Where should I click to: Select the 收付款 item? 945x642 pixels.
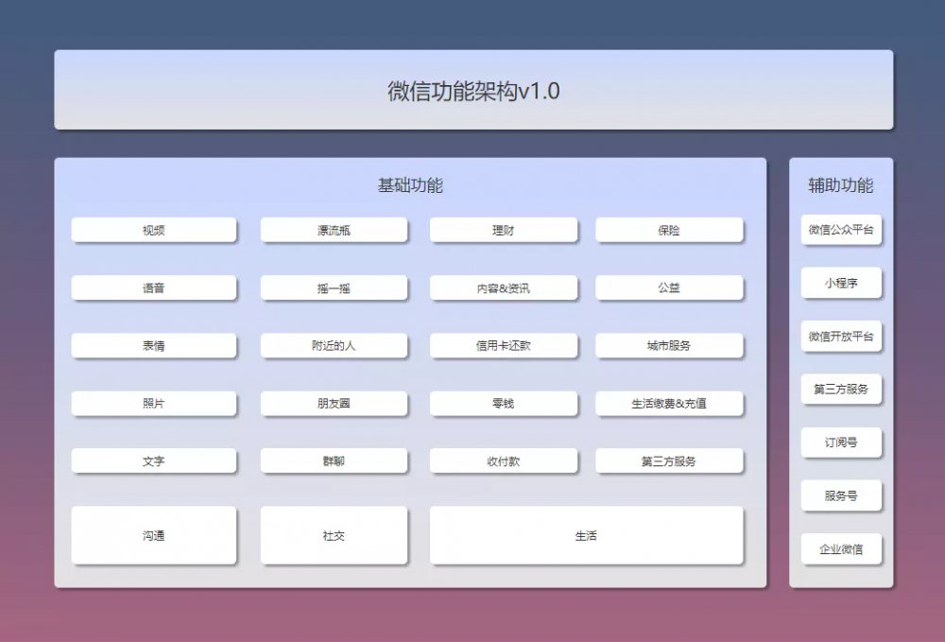503,460
